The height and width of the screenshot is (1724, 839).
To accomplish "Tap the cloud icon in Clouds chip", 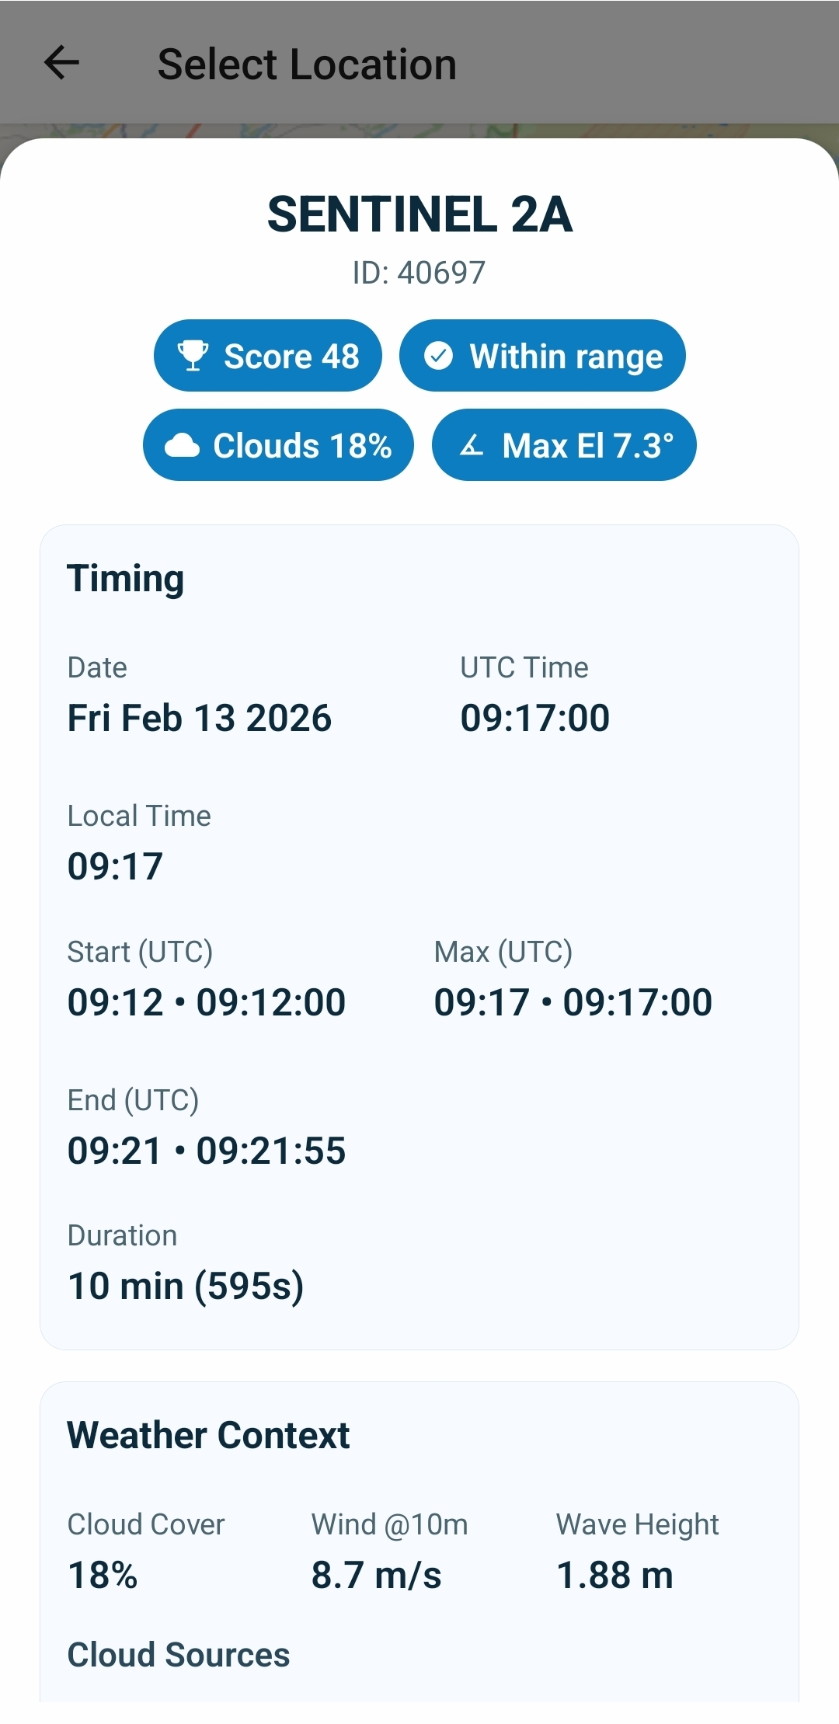I will coord(183,446).
